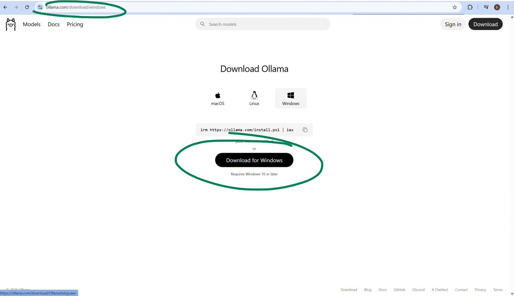The image size is (514, 296).
Task: Open Pricing in the top navigation
Action: pyautogui.click(x=75, y=24)
